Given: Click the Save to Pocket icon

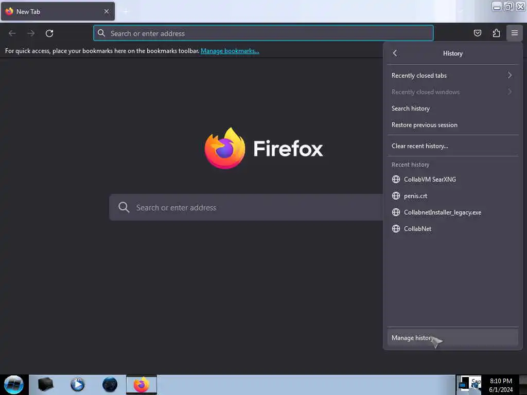Looking at the screenshot, I should coord(477,33).
